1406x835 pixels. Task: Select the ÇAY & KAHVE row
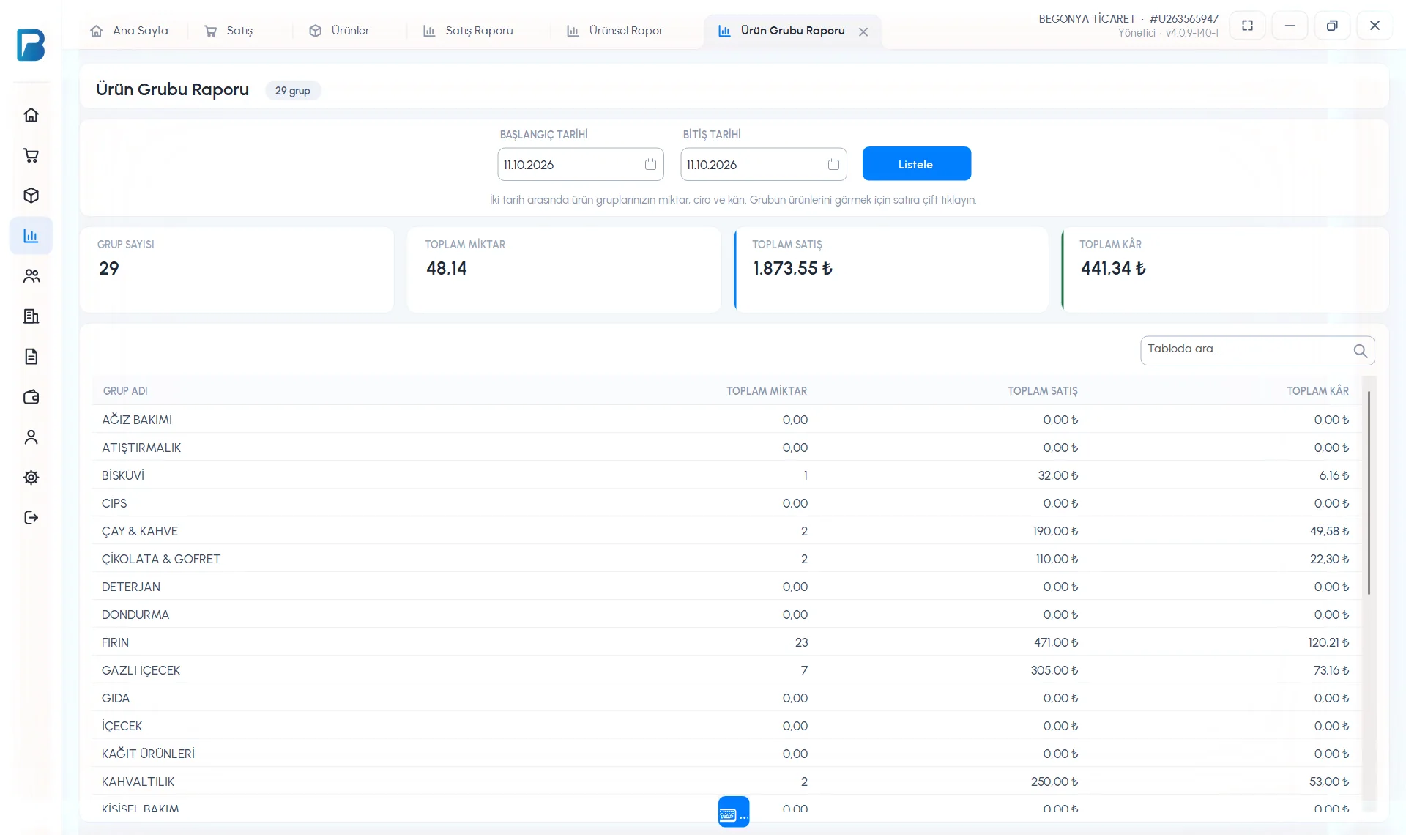pos(726,531)
